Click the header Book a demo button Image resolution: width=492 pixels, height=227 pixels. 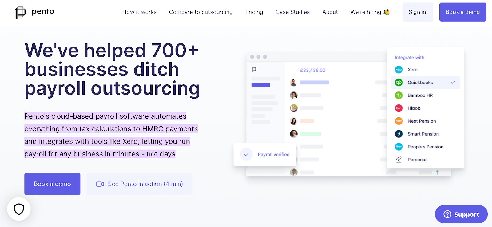(462, 12)
